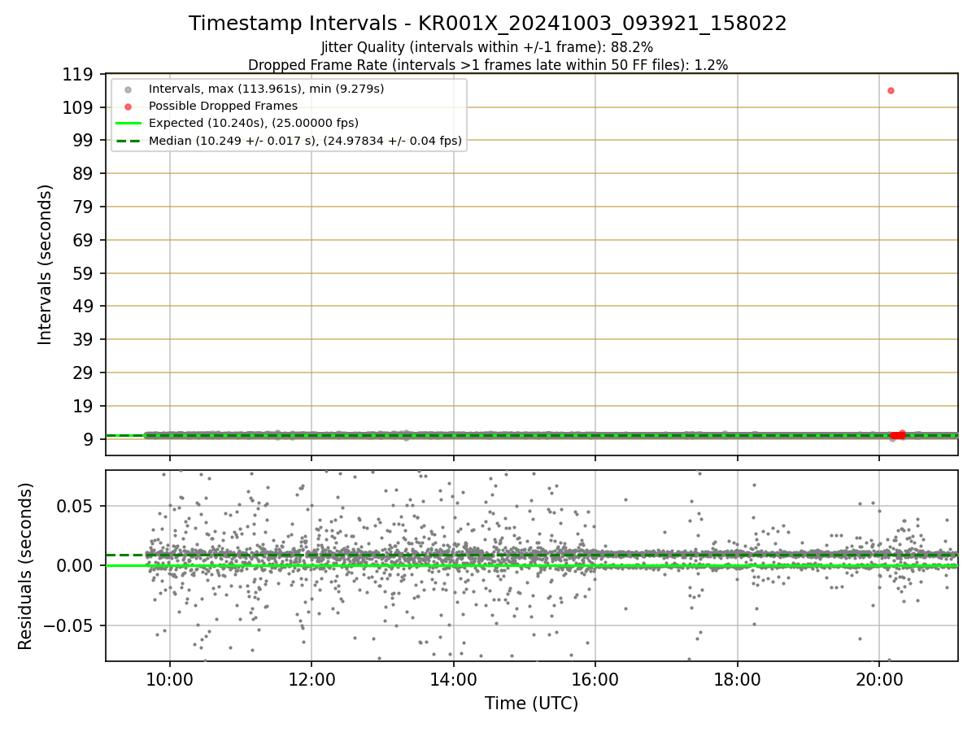Click the 59 y-axis tick label
The image size is (976, 732).
[85, 273]
